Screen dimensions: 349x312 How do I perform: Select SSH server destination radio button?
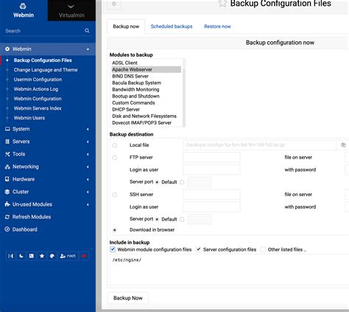[115, 195]
